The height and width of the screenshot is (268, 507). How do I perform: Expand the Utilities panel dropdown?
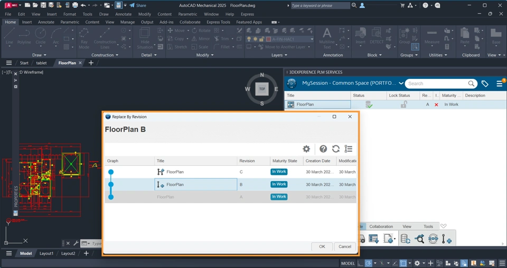438,55
